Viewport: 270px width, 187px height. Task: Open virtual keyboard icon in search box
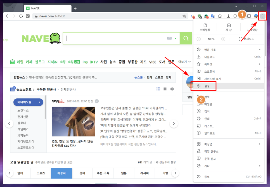point(169,38)
